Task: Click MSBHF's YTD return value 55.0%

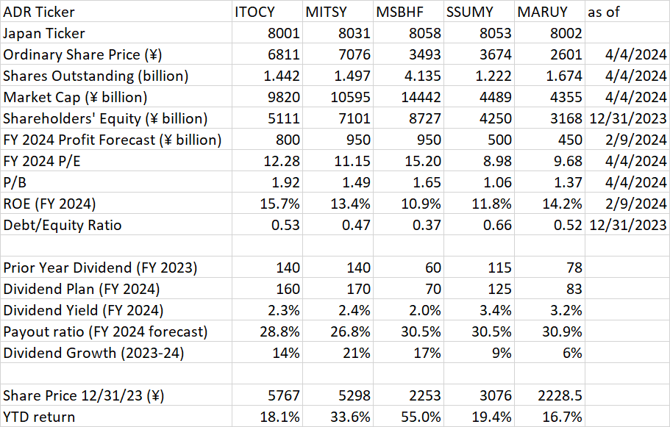Action: [419, 417]
